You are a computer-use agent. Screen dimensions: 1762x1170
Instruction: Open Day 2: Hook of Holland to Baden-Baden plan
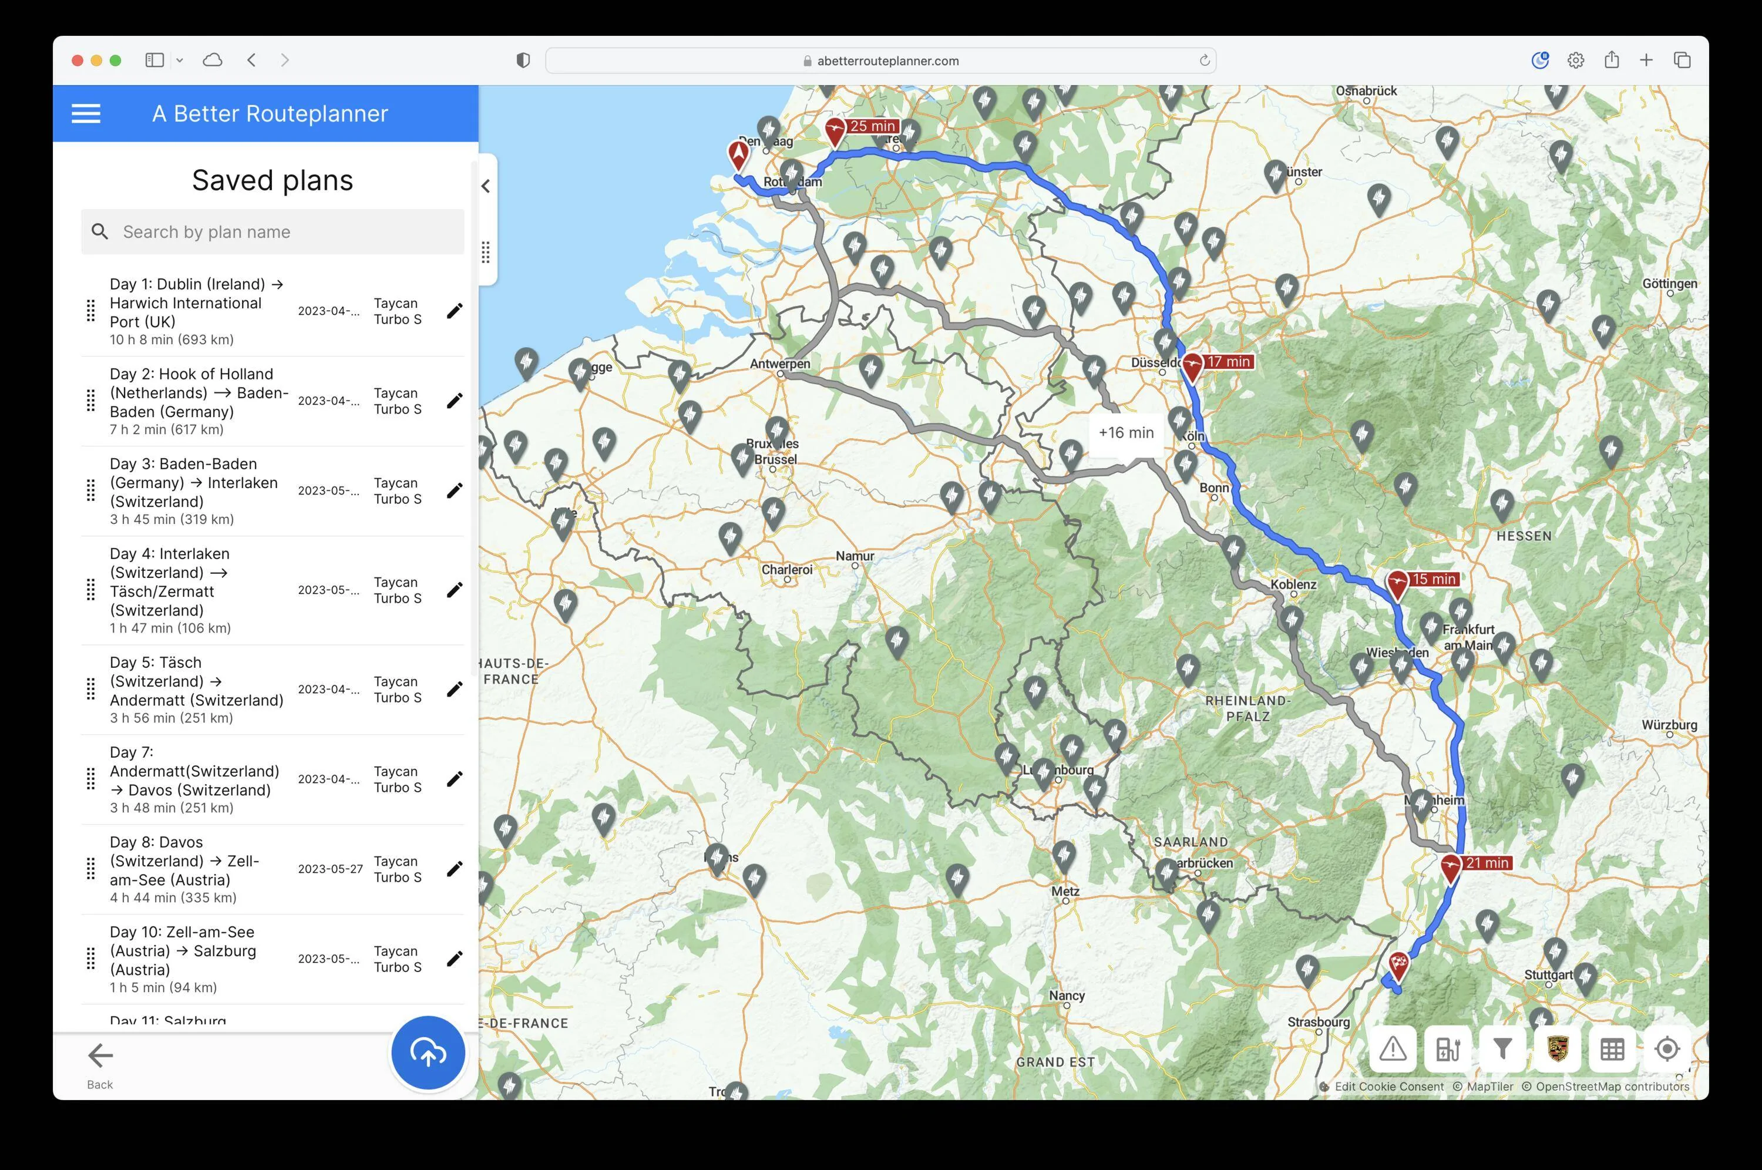click(273, 401)
